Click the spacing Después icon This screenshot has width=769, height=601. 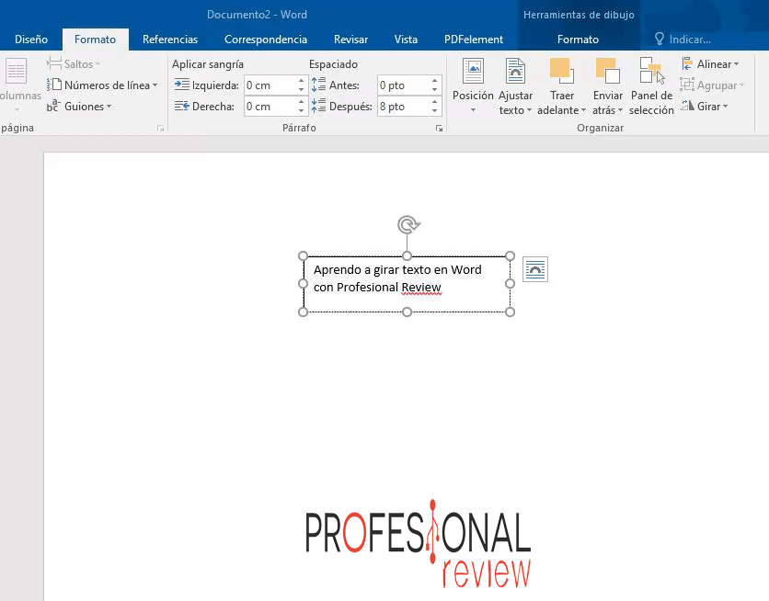318,106
